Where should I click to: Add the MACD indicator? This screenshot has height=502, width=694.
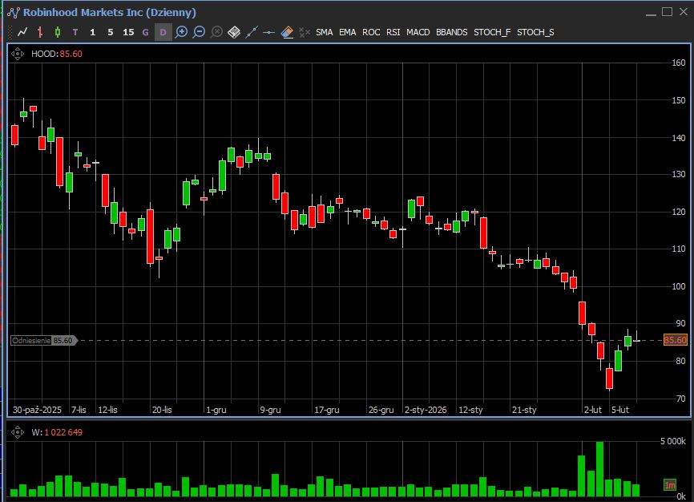click(x=418, y=32)
